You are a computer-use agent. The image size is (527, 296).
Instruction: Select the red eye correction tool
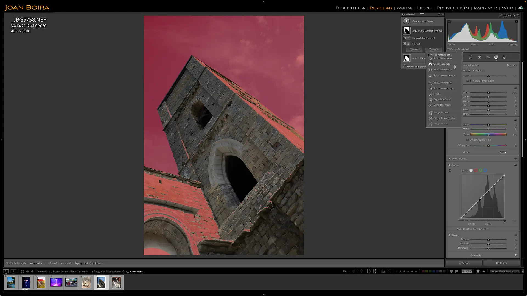[x=488, y=57]
